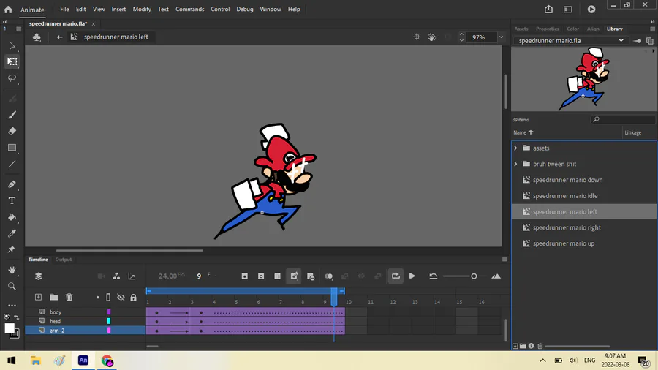
Task: Open the File menu
Action: click(x=64, y=9)
